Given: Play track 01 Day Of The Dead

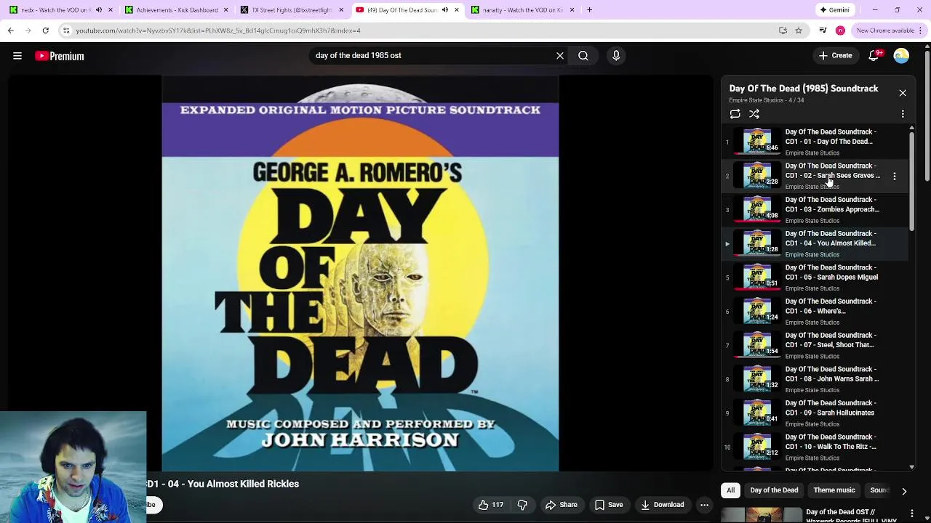Looking at the screenshot, I should coord(815,142).
